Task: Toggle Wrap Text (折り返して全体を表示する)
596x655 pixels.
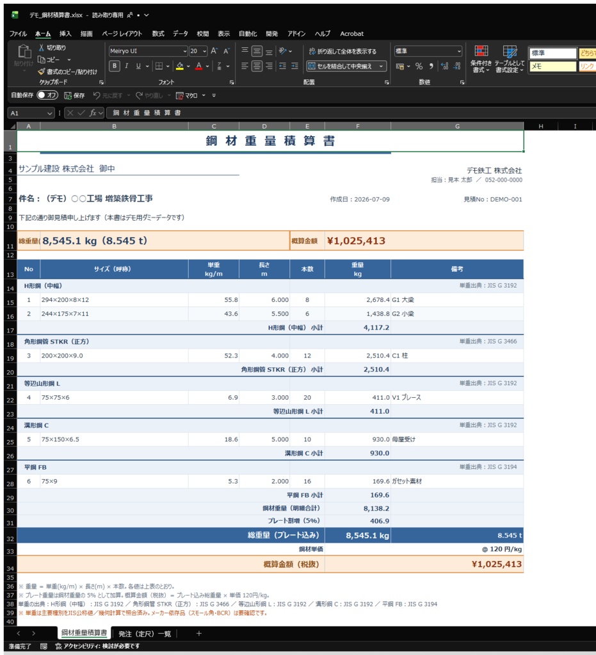Action: point(342,51)
